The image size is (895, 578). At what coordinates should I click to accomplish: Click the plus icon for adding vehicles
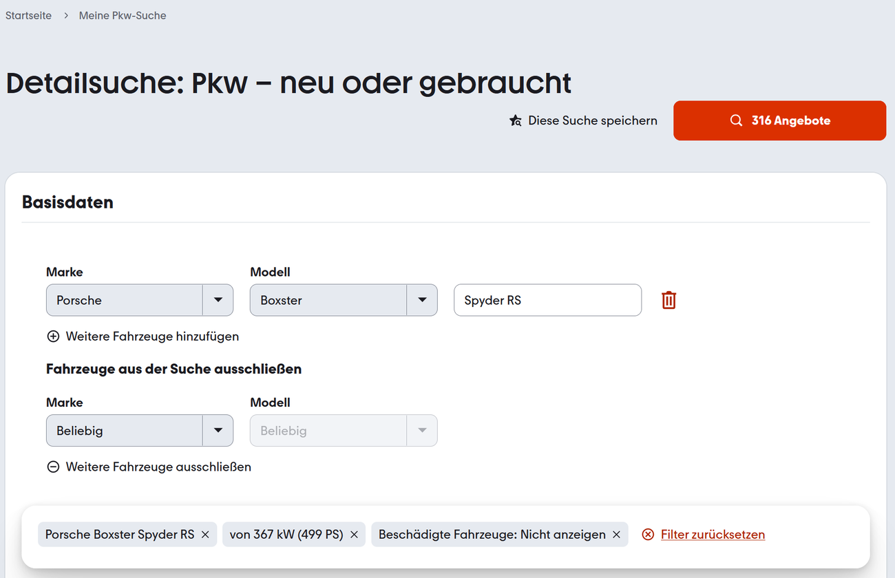coord(53,336)
